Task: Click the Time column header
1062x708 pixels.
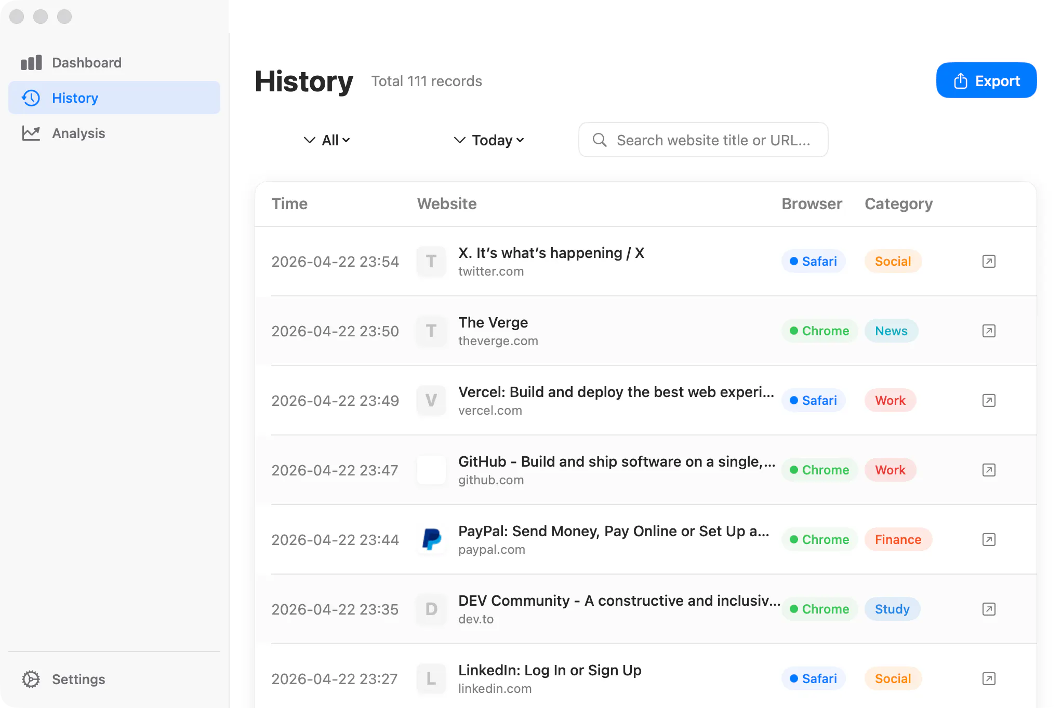Action: coord(289,204)
